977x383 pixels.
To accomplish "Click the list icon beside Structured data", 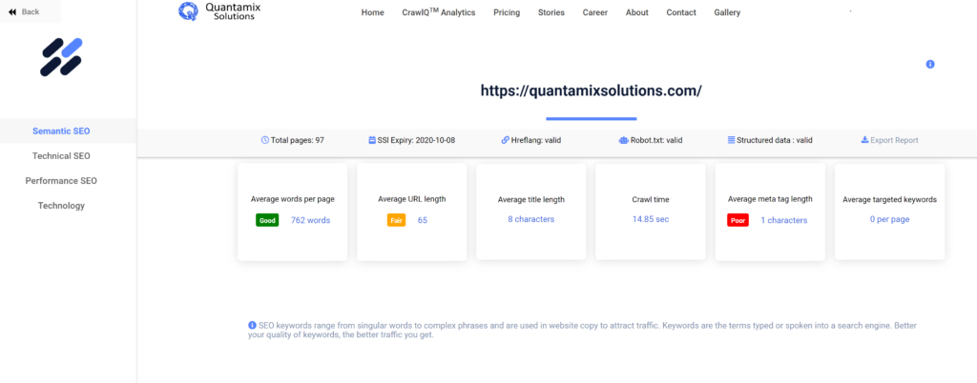I will click(x=732, y=140).
